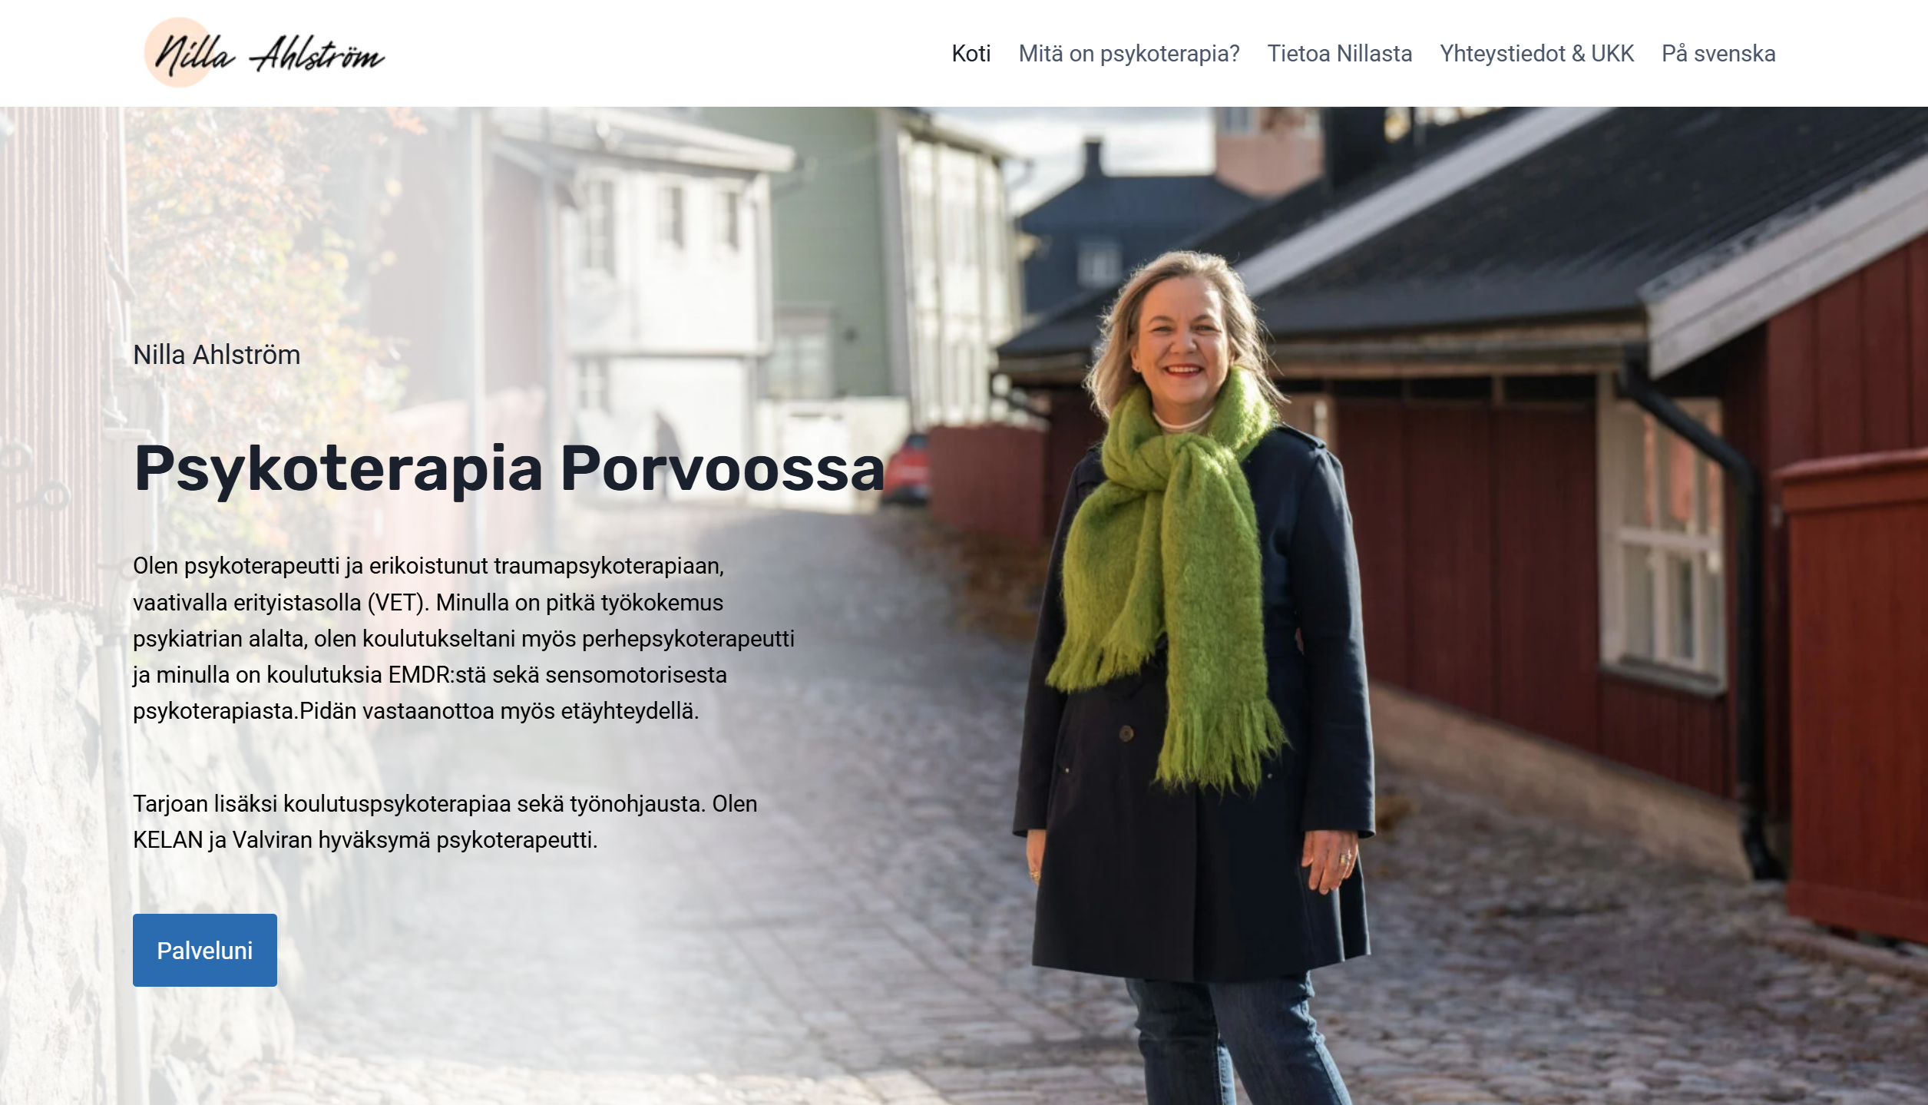Image resolution: width=1928 pixels, height=1105 pixels.
Task: Click the Nilla Ahlström subtitle above the heading
Action: coord(217,355)
